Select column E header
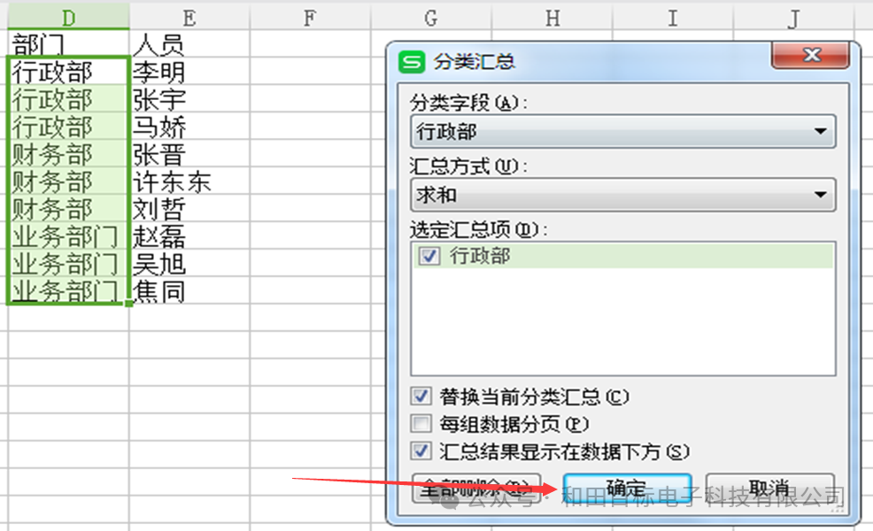873x531 pixels. [x=189, y=18]
